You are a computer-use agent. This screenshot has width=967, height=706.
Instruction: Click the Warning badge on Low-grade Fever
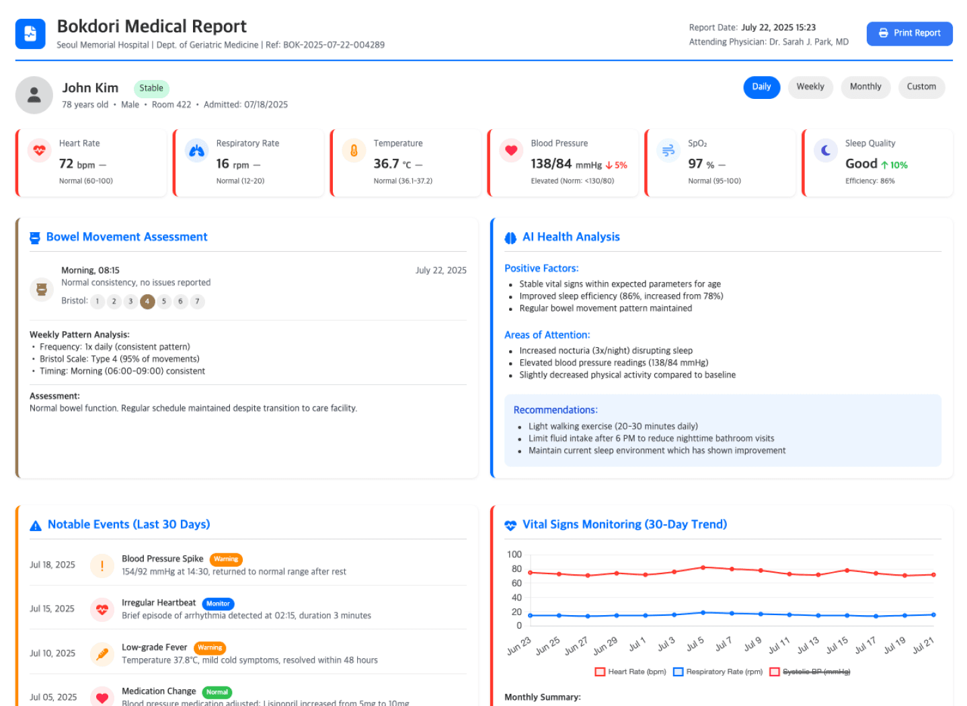tap(210, 648)
